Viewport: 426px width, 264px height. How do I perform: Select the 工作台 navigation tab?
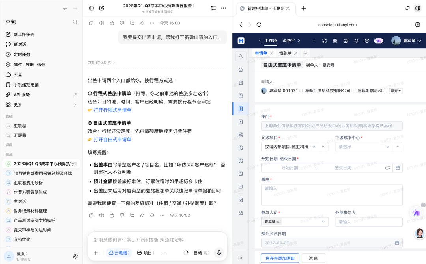[x=270, y=41]
